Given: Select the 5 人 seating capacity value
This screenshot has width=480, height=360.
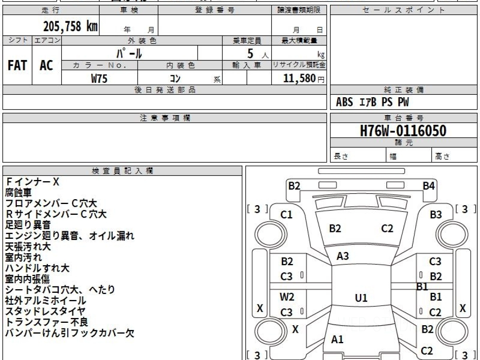Looking at the screenshot, I should pos(258,53).
